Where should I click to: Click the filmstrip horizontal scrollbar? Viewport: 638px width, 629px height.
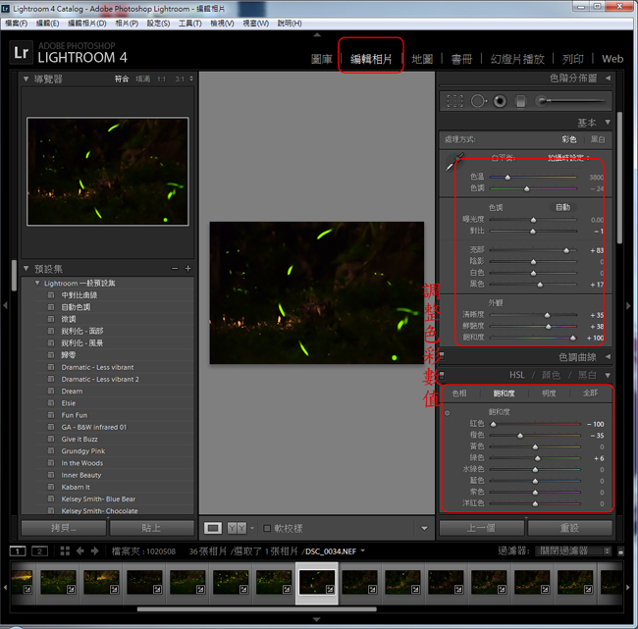click(256, 609)
